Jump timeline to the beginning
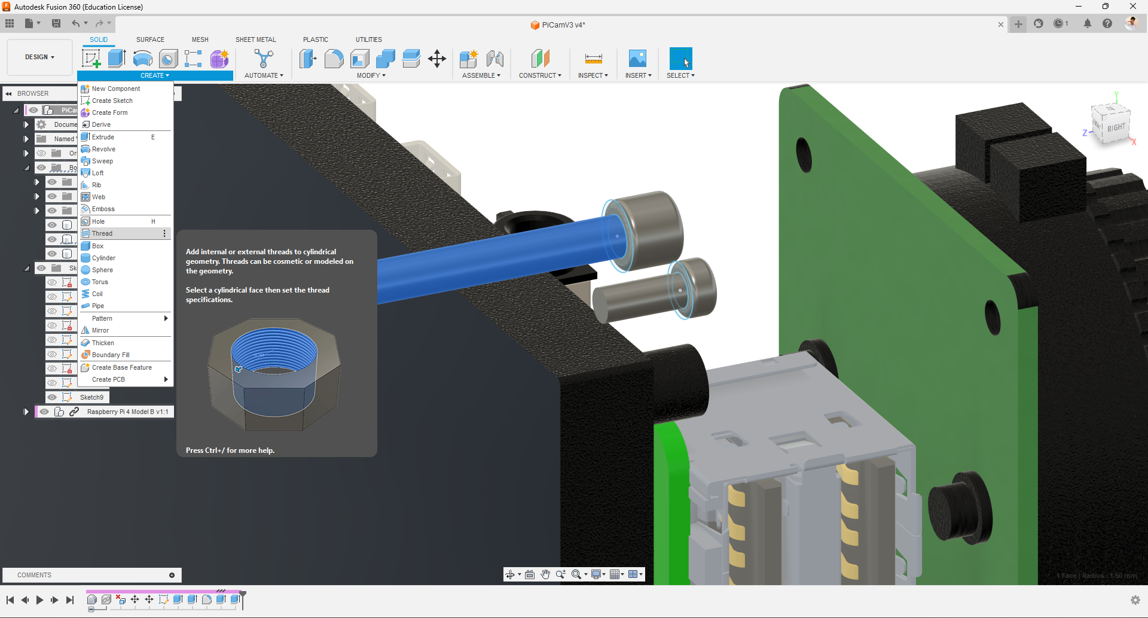Image resolution: width=1148 pixels, height=618 pixels. (x=10, y=600)
